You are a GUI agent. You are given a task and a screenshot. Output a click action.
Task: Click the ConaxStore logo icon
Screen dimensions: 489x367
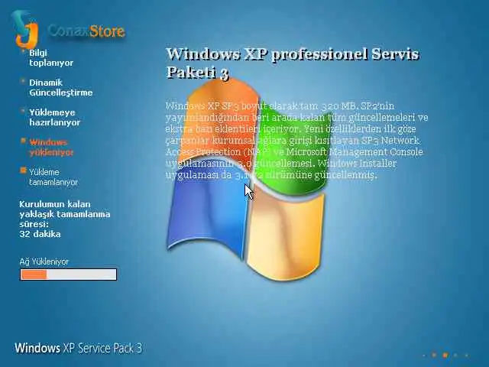tap(24, 29)
